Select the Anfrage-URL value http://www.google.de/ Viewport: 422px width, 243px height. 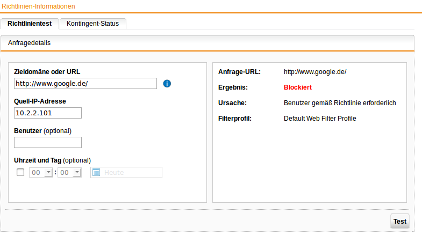(315, 72)
